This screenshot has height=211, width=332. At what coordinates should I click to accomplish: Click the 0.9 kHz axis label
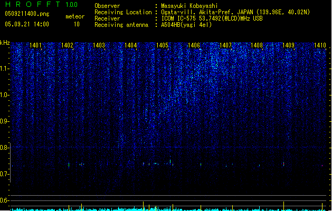point(4,121)
